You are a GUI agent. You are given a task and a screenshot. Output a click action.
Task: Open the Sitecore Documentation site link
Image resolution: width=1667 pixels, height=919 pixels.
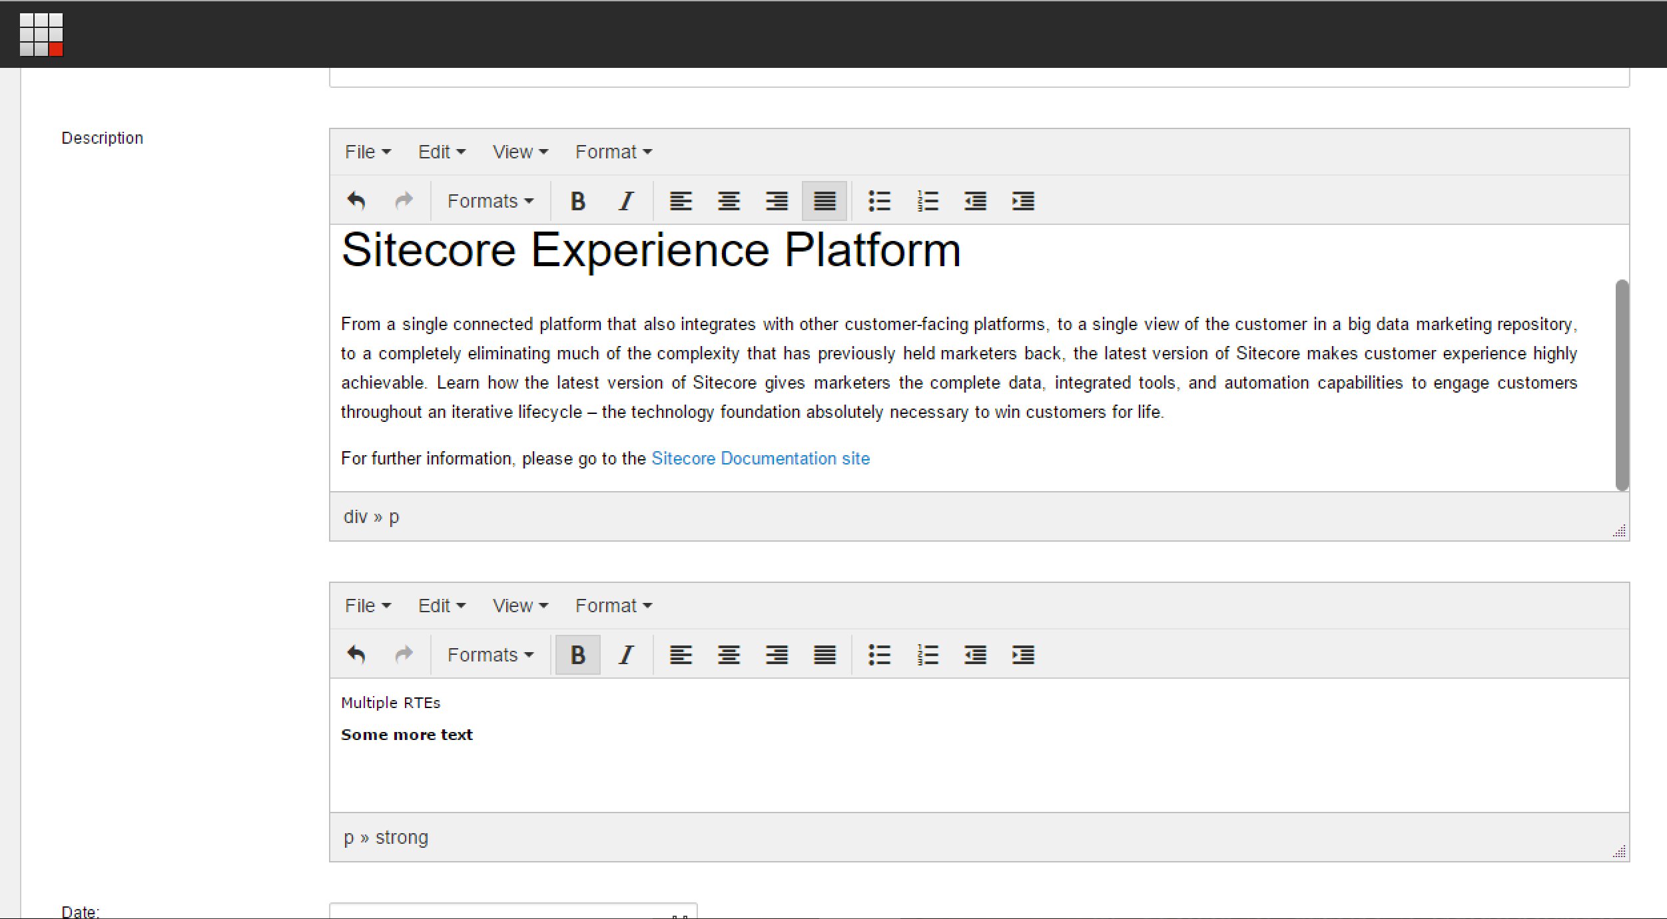760,458
